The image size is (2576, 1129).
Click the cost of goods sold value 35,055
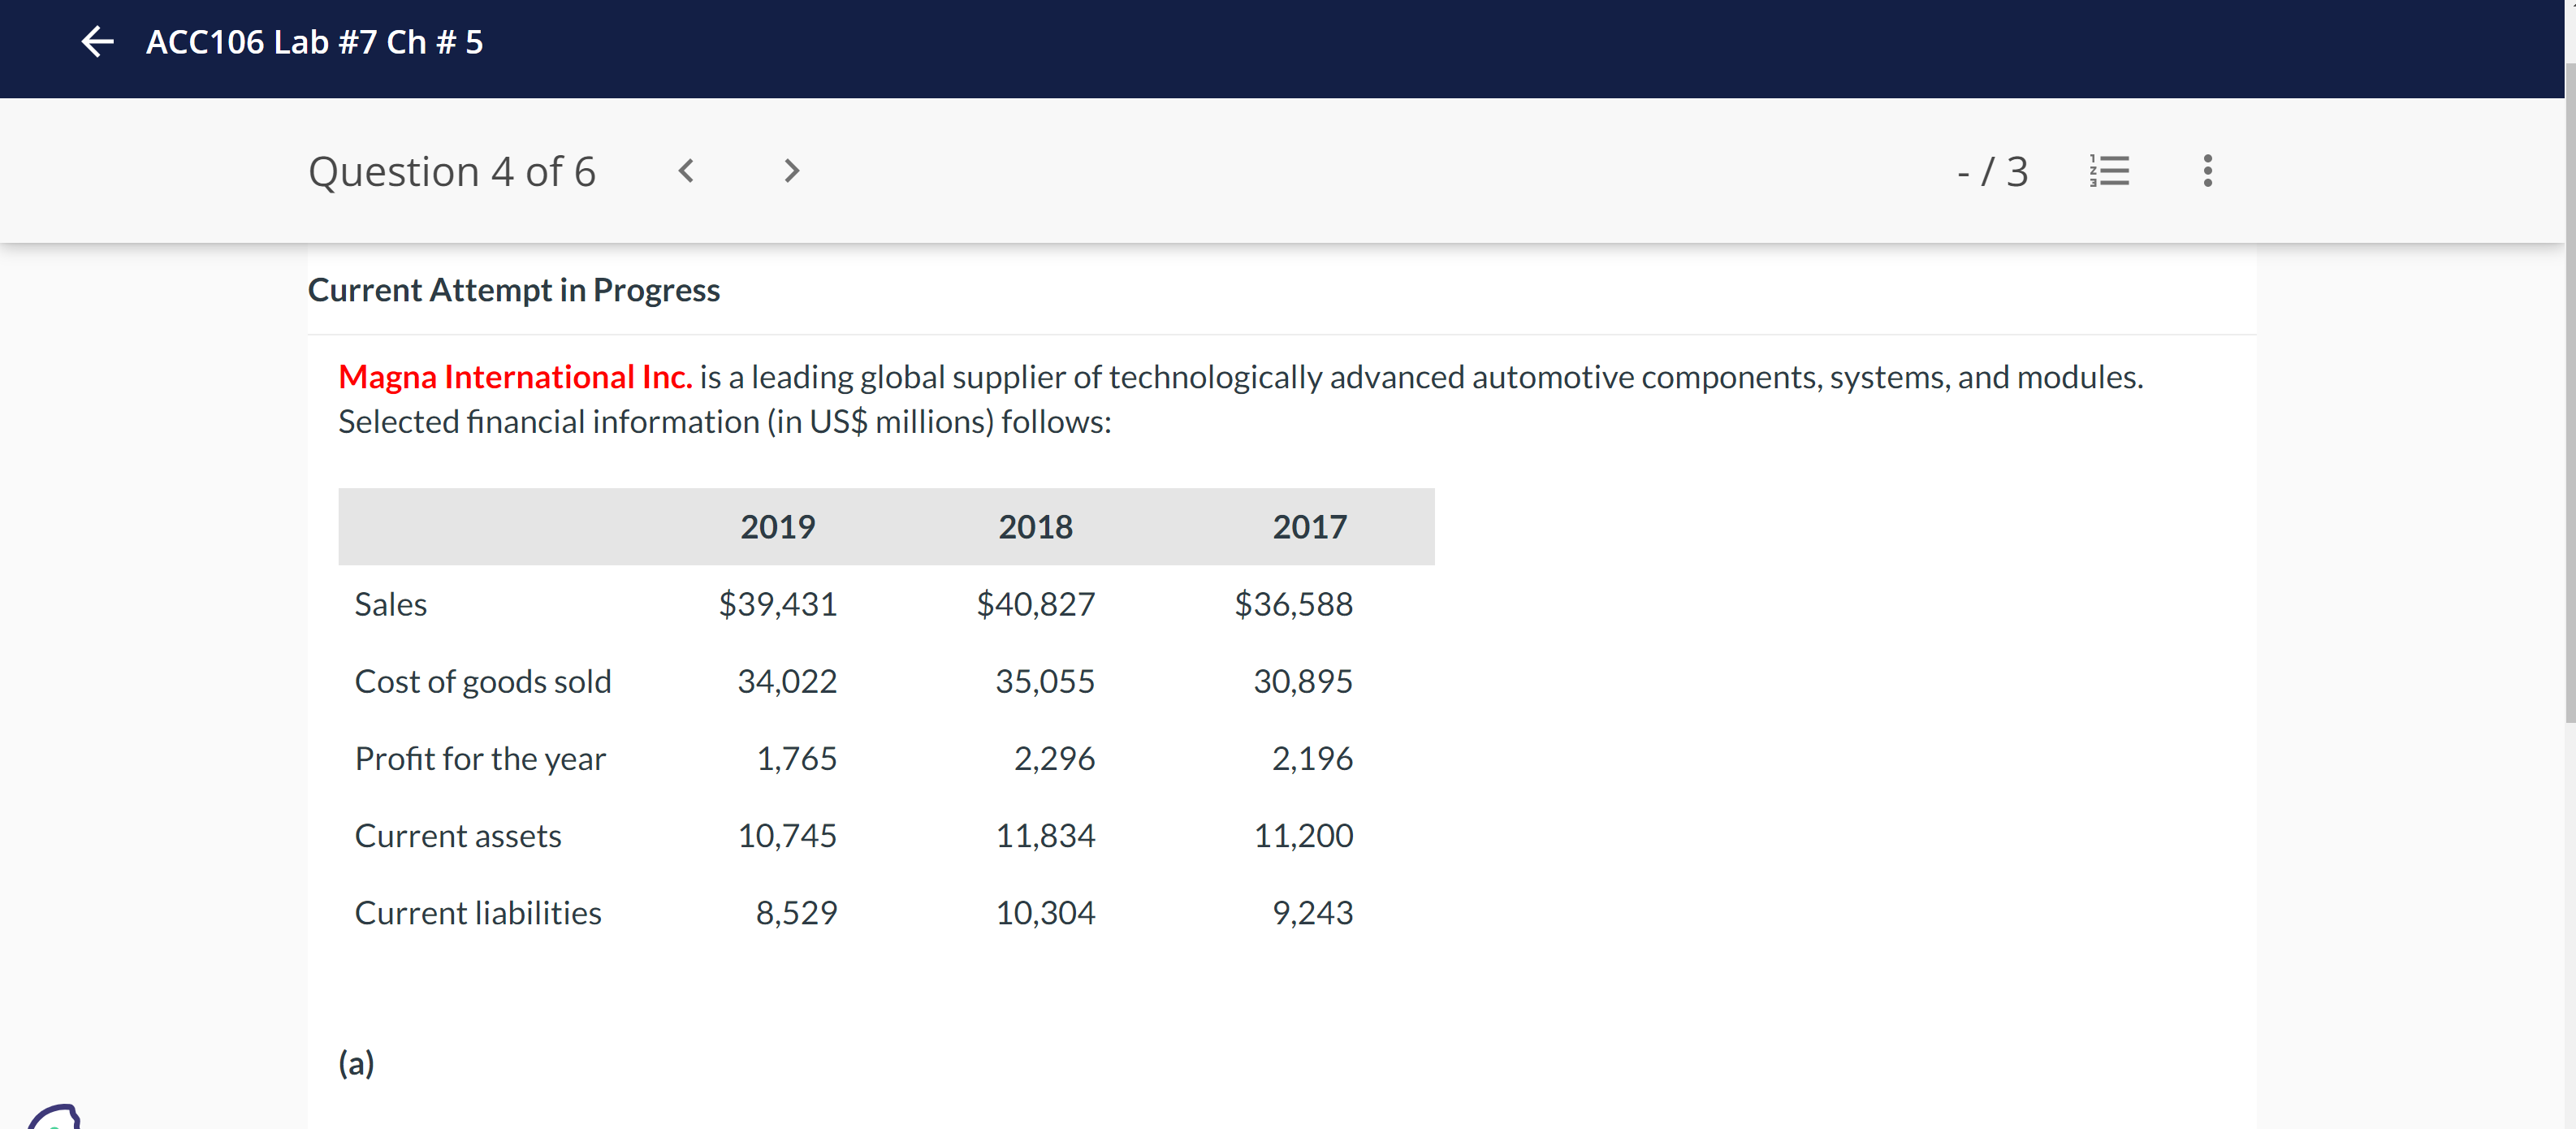pyautogui.click(x=1045, y=682)
